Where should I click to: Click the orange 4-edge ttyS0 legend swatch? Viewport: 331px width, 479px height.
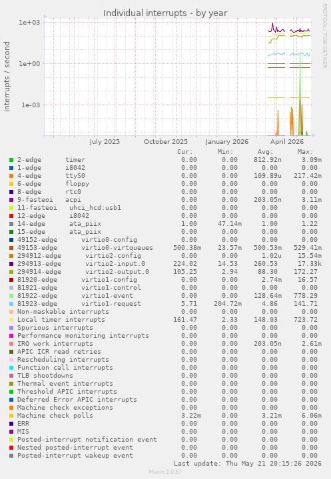tap(11, 176)
